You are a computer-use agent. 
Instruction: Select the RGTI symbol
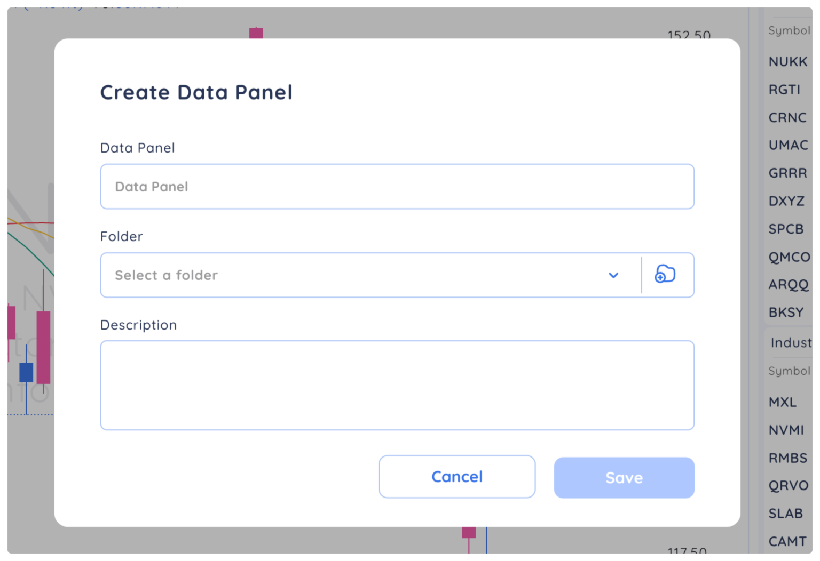click(784, 90)
